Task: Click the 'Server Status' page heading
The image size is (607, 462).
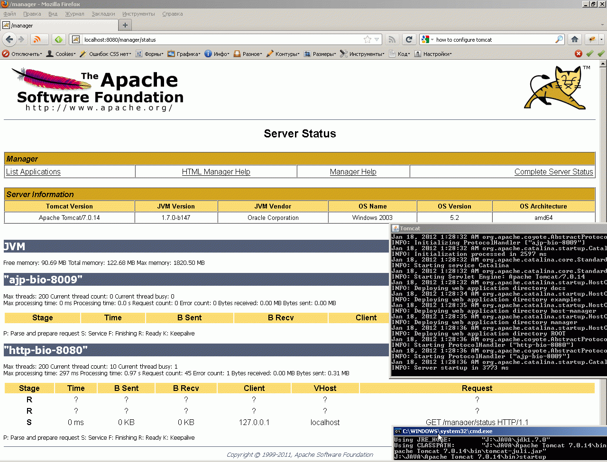Action: click(x=300, y=134)
